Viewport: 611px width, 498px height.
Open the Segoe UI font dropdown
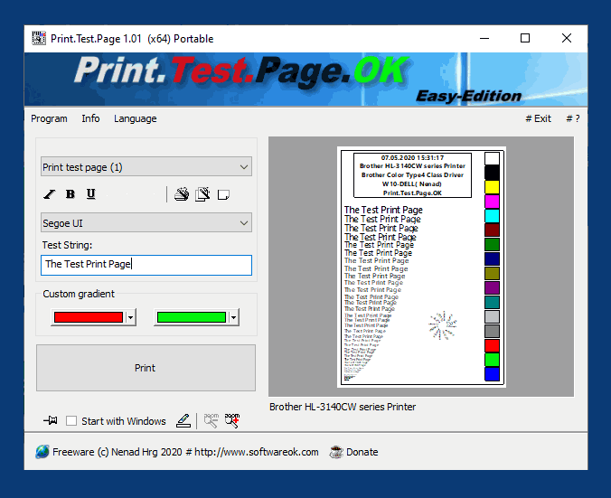(x=146, y=223)
